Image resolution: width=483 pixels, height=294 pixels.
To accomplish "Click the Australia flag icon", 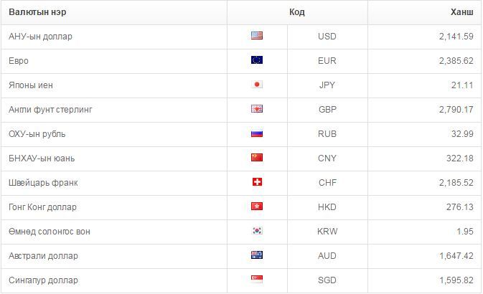I will (x=257, y=255).
